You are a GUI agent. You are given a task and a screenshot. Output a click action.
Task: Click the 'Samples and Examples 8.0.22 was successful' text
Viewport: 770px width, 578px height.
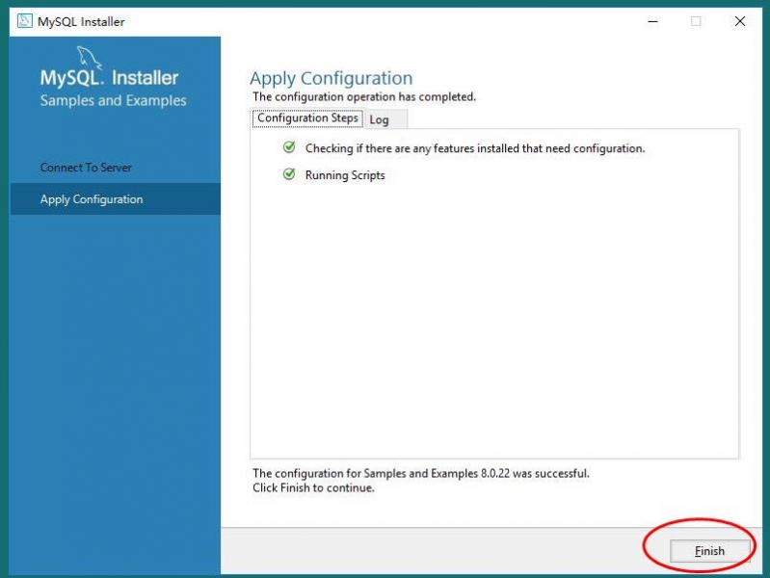click(420, 473)
